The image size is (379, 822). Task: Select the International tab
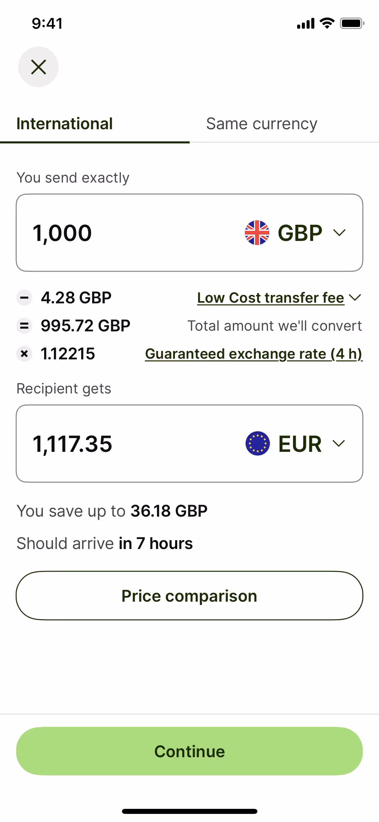65,124
